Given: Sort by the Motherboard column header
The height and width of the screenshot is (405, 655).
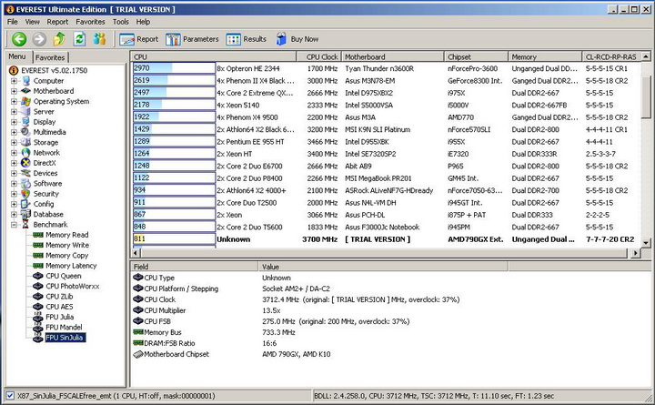Looking at the screenshot, I should click(393, 56).
